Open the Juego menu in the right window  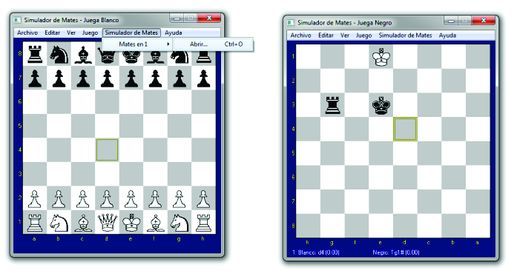click(363, 36)
